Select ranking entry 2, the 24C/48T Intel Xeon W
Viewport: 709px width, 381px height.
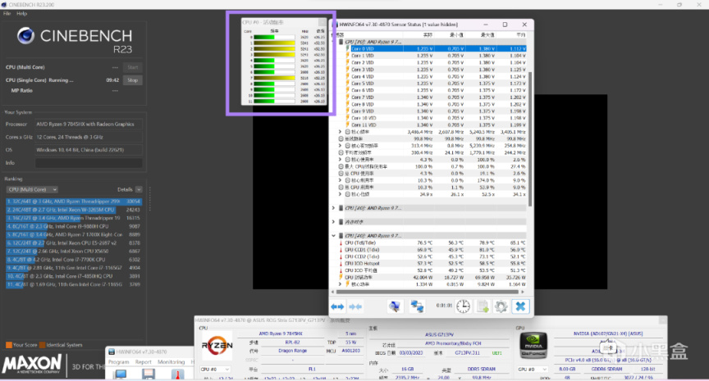(73, 210)
